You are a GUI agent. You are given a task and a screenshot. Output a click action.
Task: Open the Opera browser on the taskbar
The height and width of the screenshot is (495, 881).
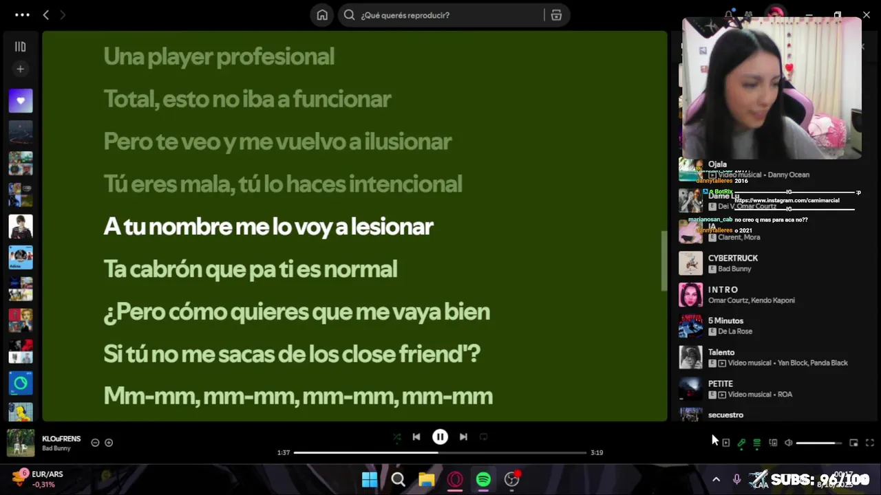pyautogui.click(x=455, y=479)
